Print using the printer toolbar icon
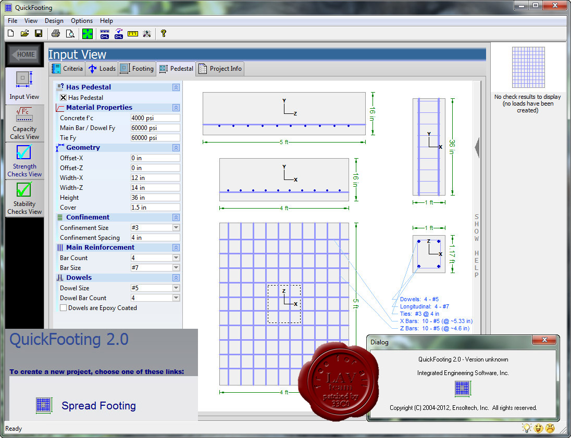Screen dimensions: 571x438 [56, 33]
